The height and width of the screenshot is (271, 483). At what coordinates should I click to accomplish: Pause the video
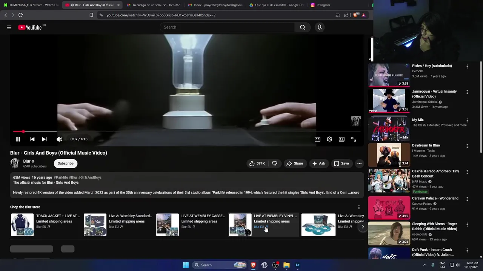pyautogui.click(x=18, y=139)
